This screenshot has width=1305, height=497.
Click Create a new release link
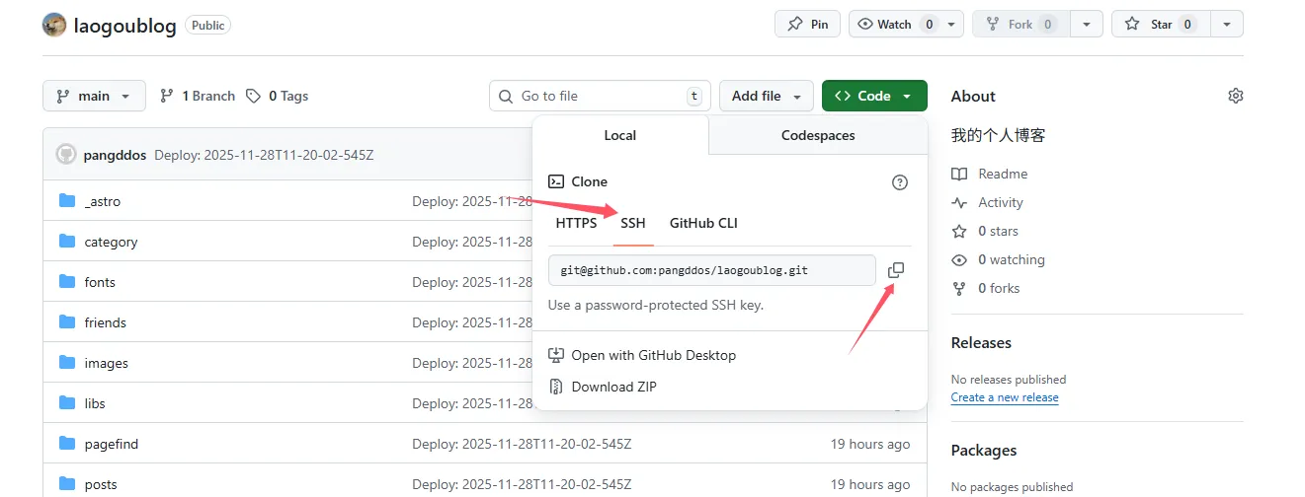click(1005, 397)
